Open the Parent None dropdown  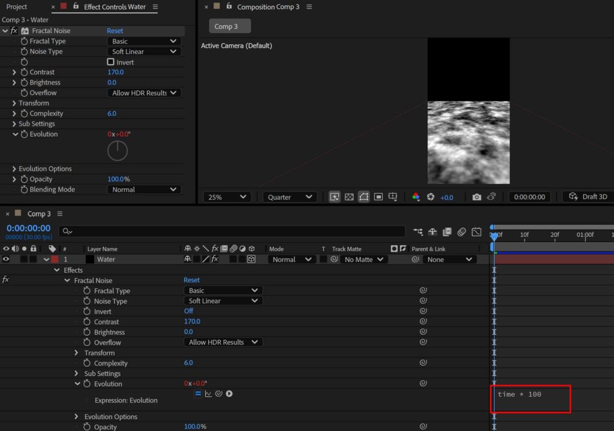coord(449,260)
